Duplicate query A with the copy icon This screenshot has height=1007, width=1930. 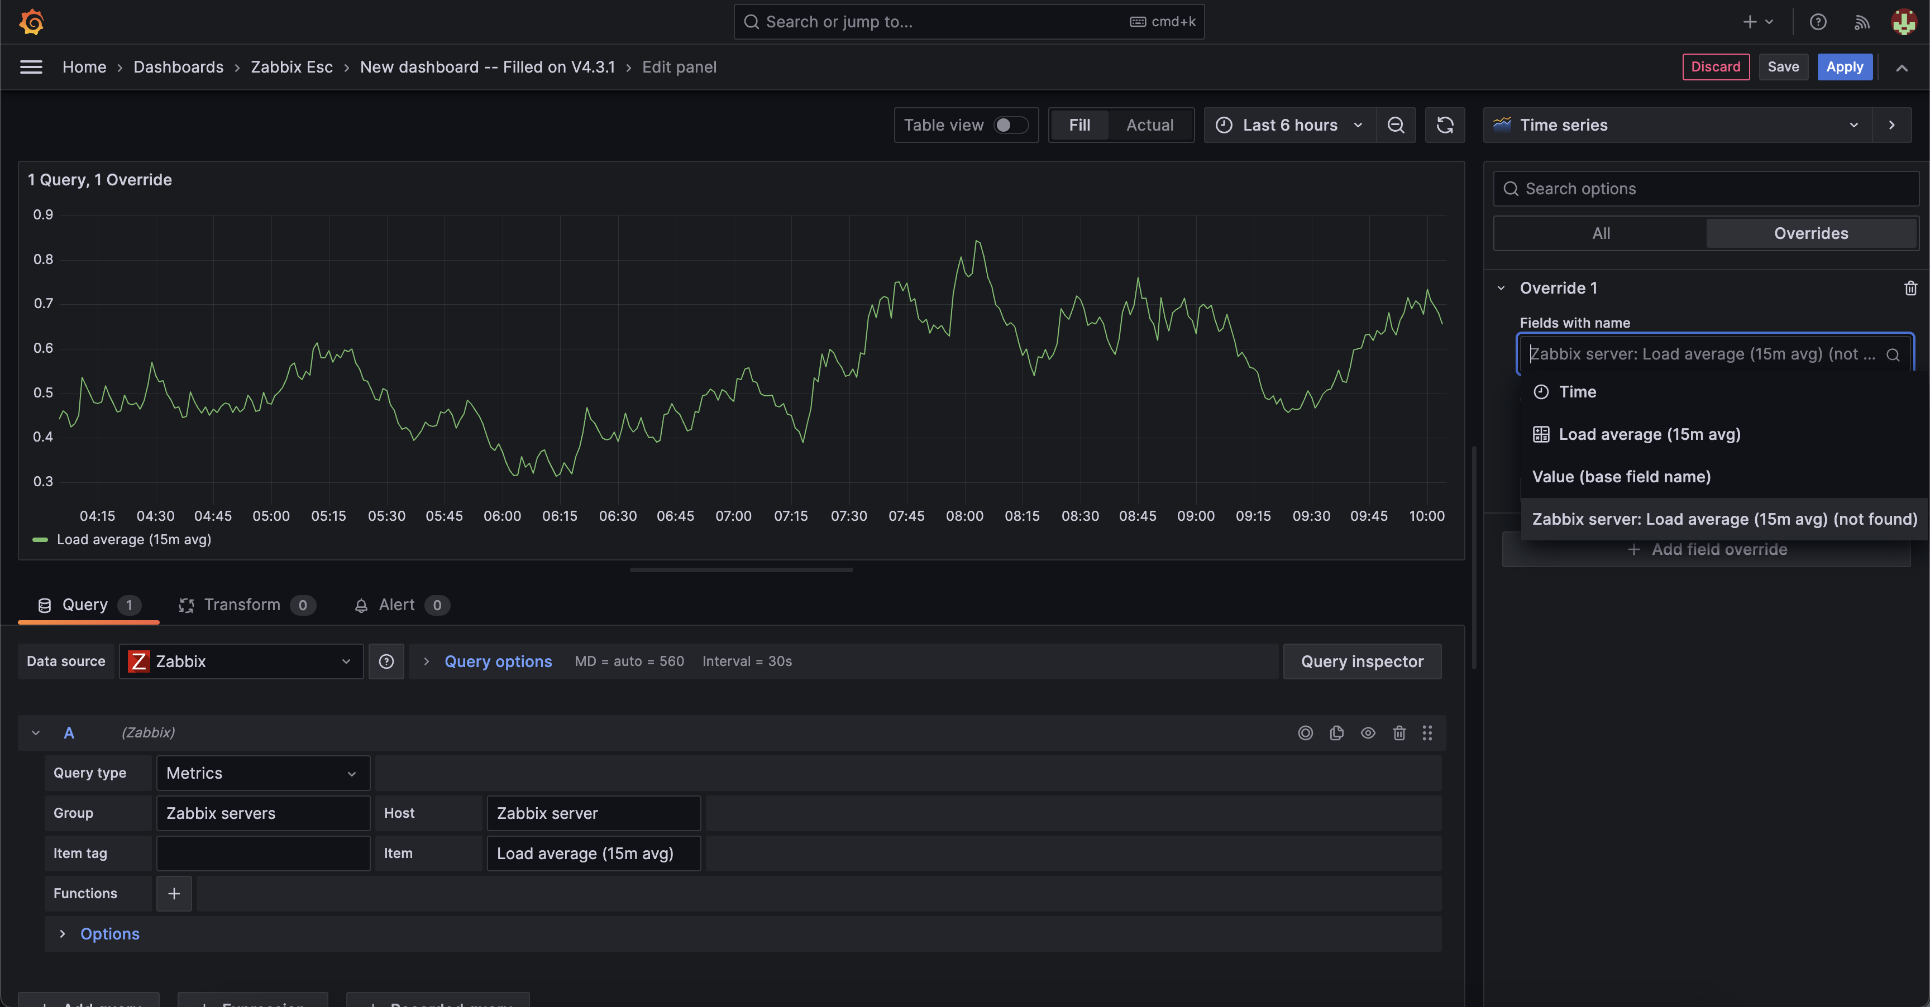[1336, 733]
